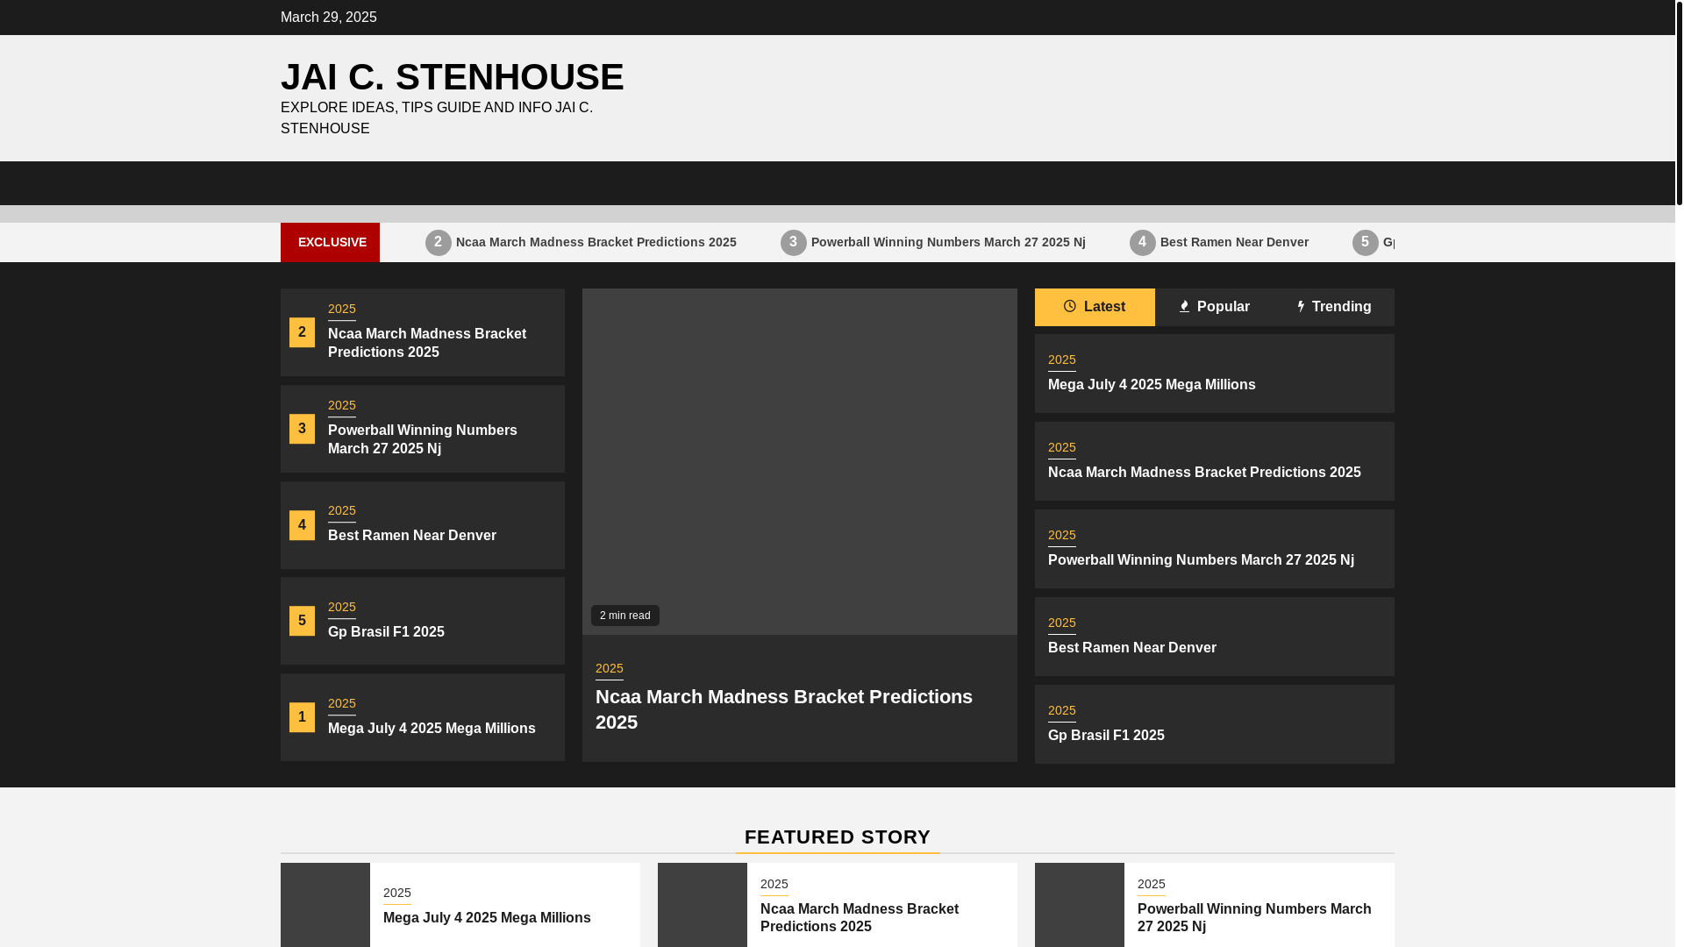Click Featured Story thumbnail for Powerball Winning Numbers
Screen dimensions: 1684x947
coord(1080,905)
